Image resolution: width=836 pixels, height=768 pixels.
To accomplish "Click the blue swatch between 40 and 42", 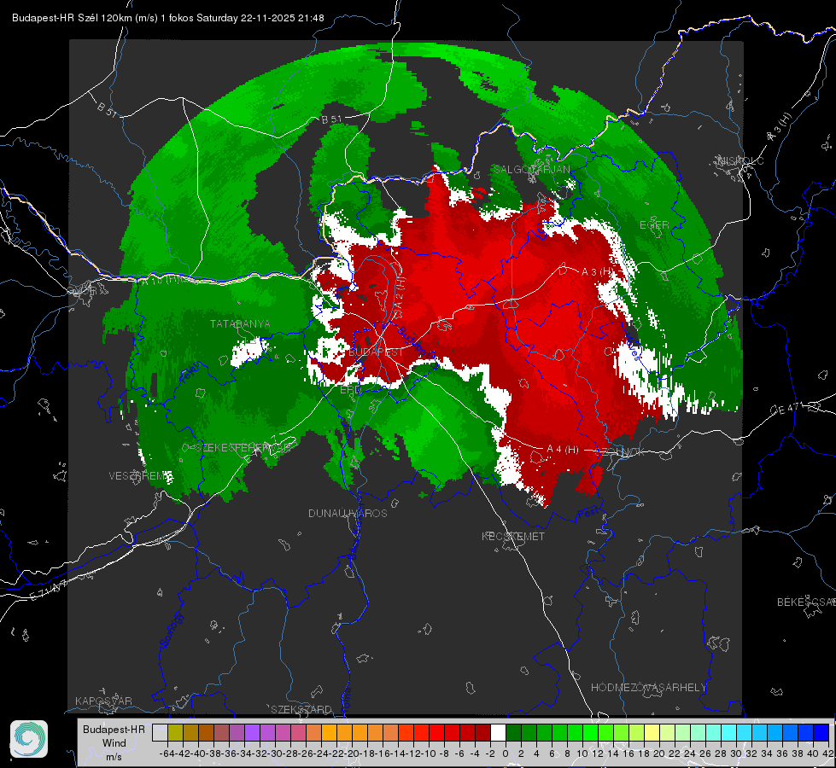I will 821,732.
